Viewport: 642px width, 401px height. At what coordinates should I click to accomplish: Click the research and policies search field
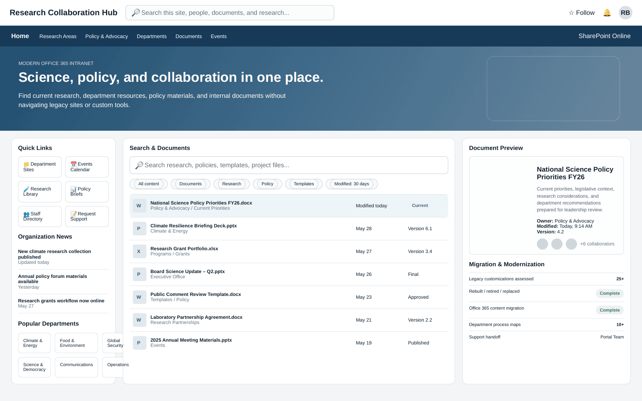(289, 165)
